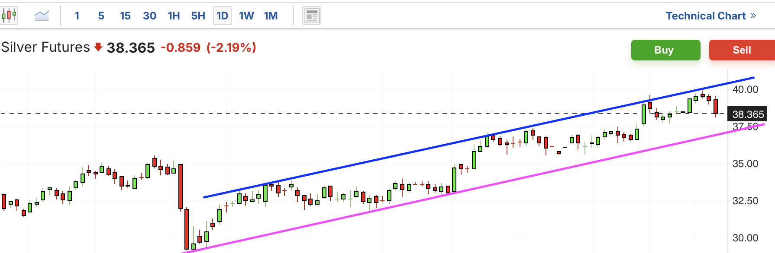Open the chart layout panel icon
Viewport: 775px width, 253px height.
(x=312, y=16)
